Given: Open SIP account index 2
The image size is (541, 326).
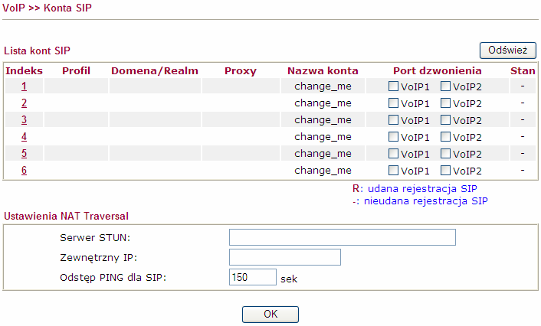Looking at the screenshot, I should 24,103.
